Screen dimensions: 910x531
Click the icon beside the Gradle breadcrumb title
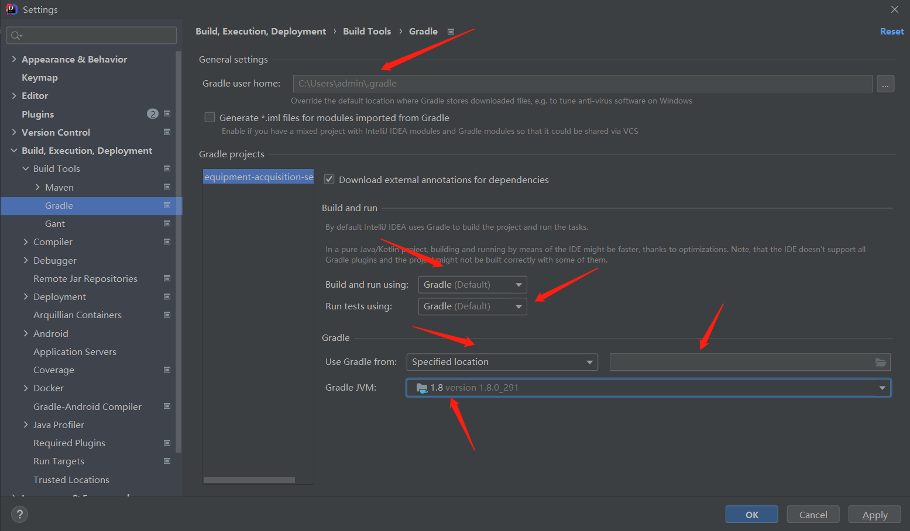tap(451, 32)
